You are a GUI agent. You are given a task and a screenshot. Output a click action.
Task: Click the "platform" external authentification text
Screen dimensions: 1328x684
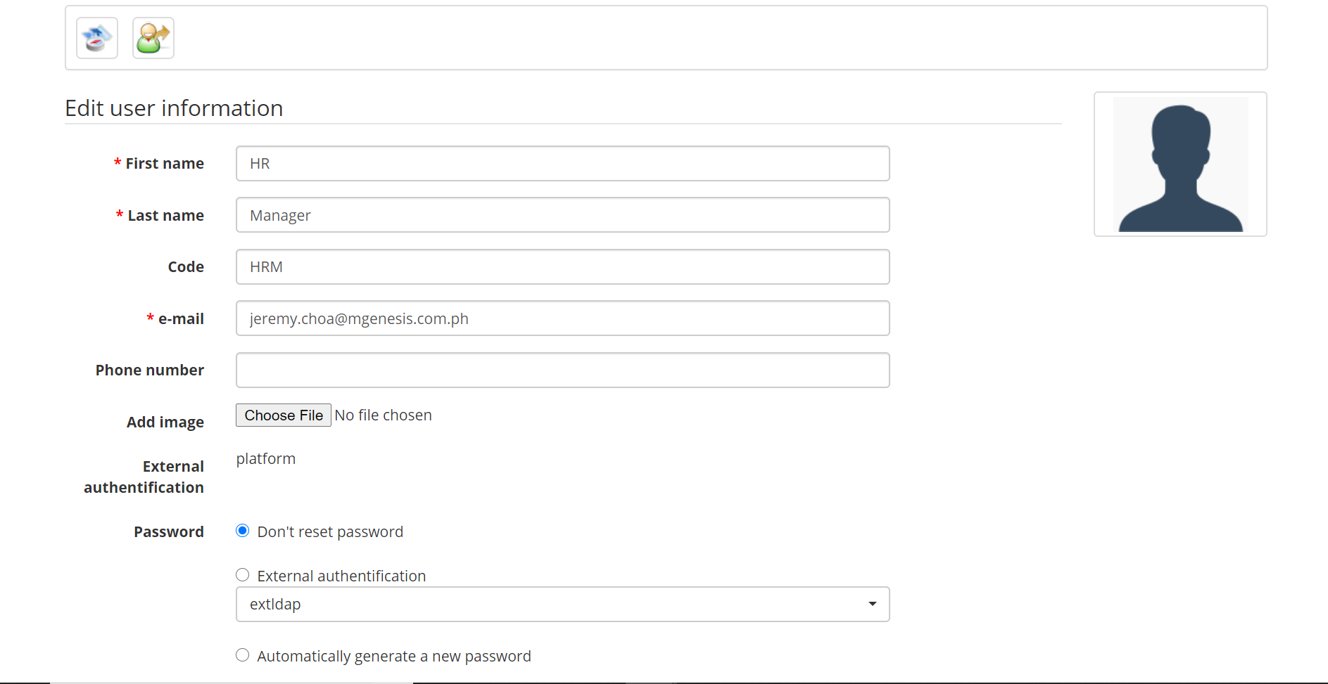tap(265, 458)
